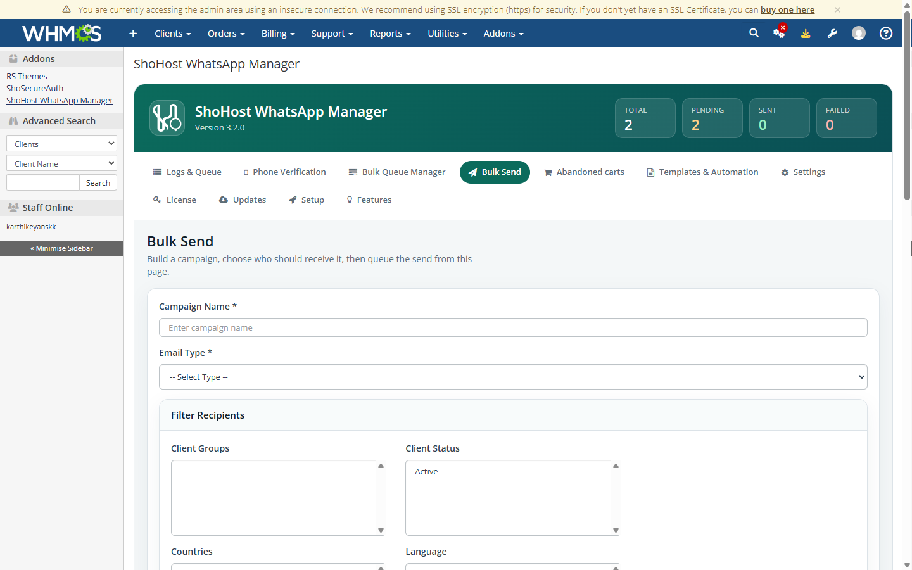The width and height of the screenshot is (912, 570).
Task: Open the wrench configuration icon
Action: 832,34
